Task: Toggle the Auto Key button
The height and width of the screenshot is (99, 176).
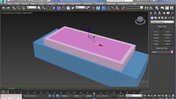Action: pos(121,96)
